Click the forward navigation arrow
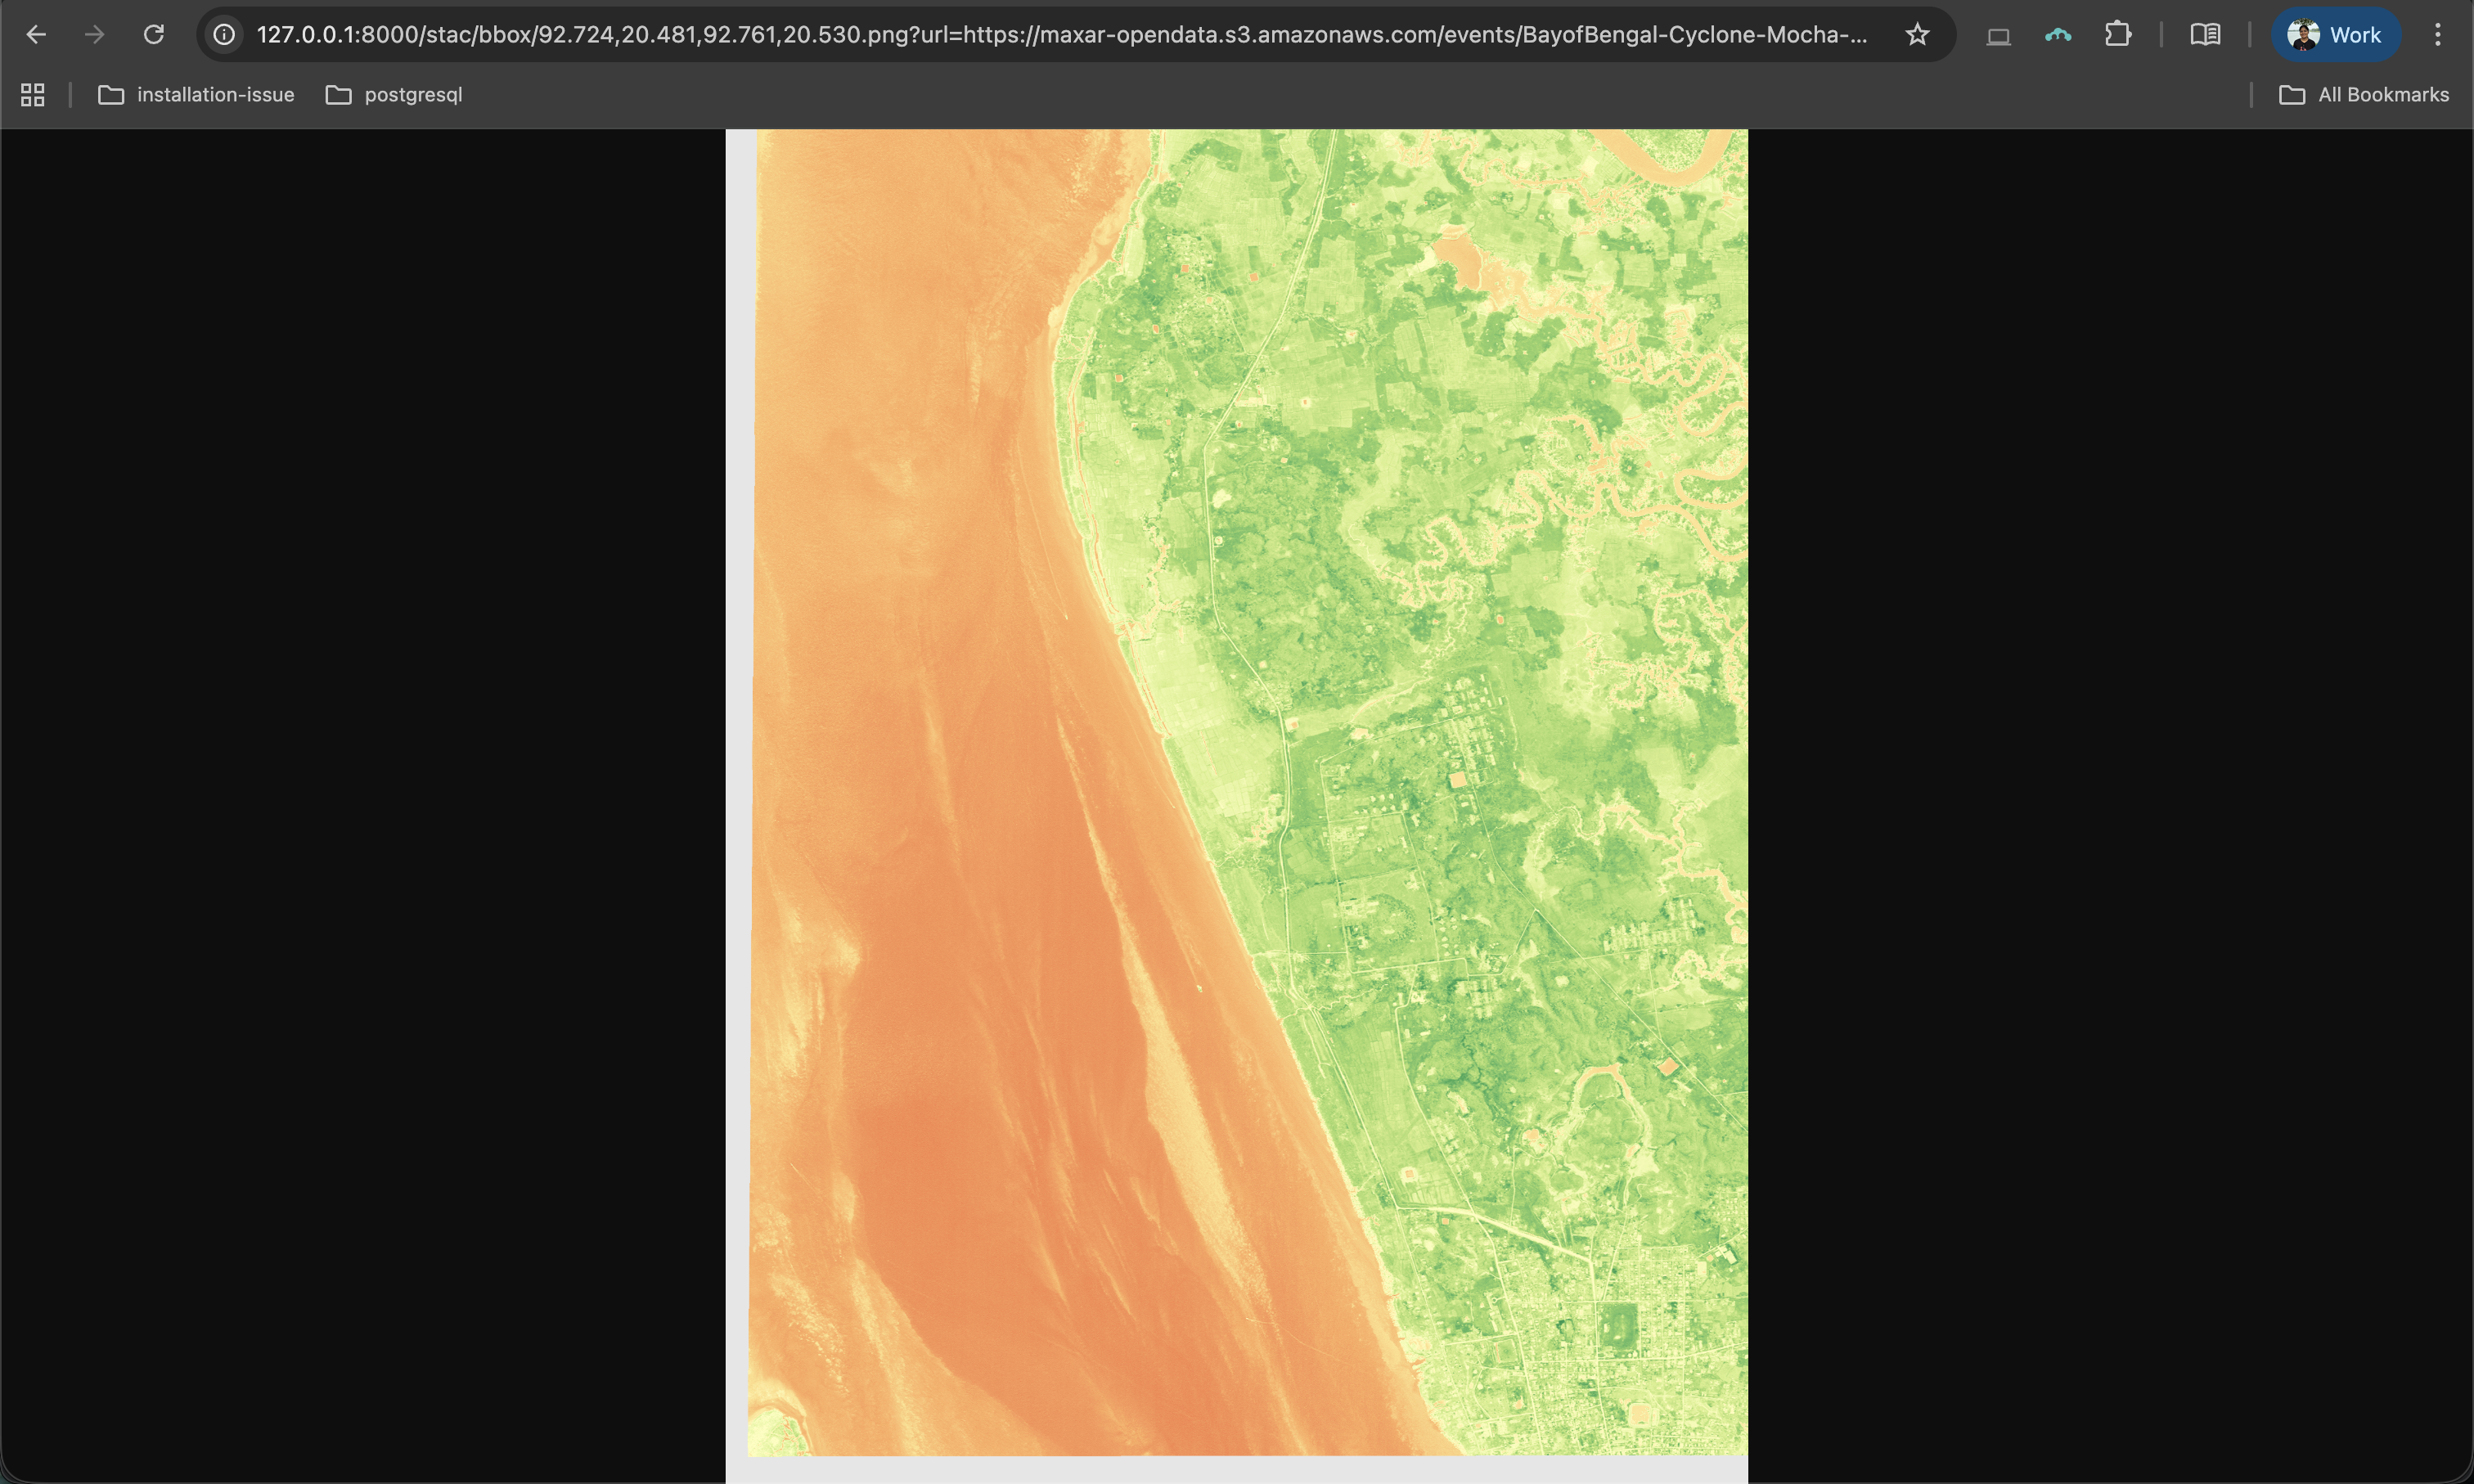This screenshot has width=2474, height=1484. pos(95,35)
